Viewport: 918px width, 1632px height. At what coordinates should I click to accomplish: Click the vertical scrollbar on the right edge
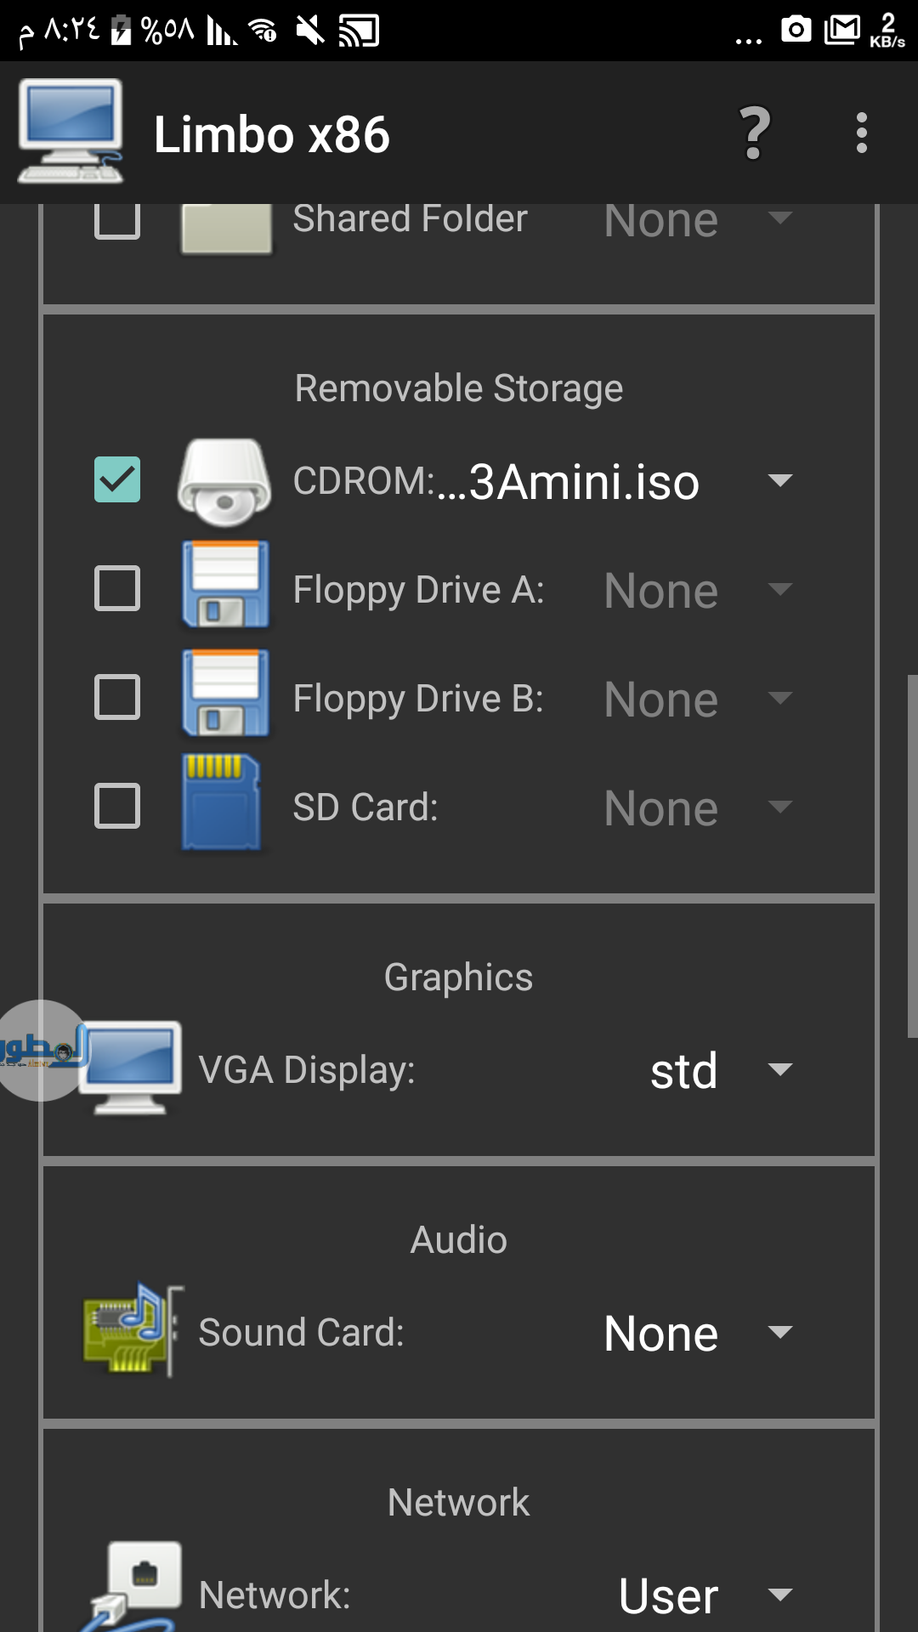click(912, 856)
